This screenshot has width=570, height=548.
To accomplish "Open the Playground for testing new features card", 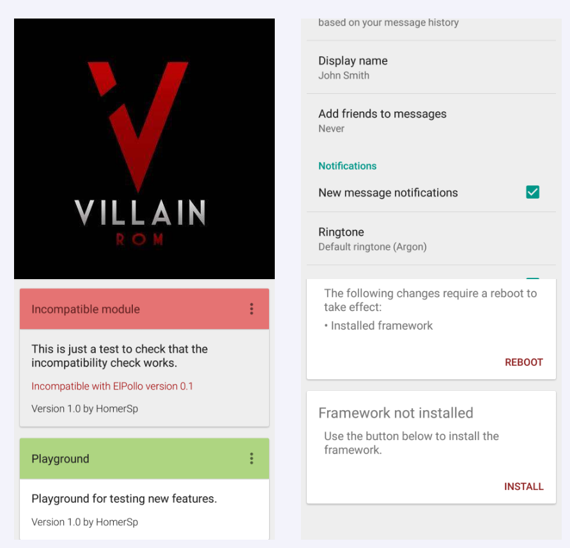I will click(144, 509).
